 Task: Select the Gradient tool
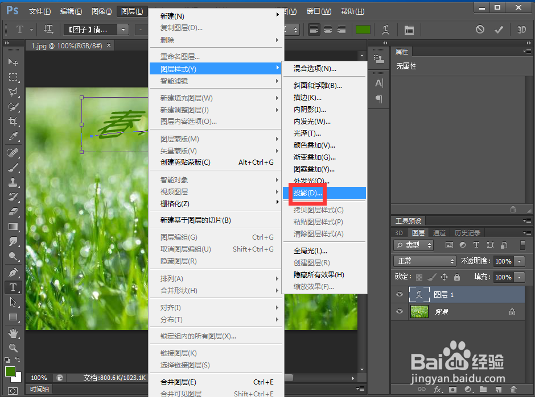pyautogui.click(x=13, y=227)
